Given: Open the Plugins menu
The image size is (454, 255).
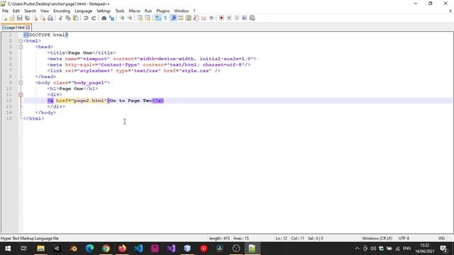Looking at the screenshot, I should click(x=163, y=11).
